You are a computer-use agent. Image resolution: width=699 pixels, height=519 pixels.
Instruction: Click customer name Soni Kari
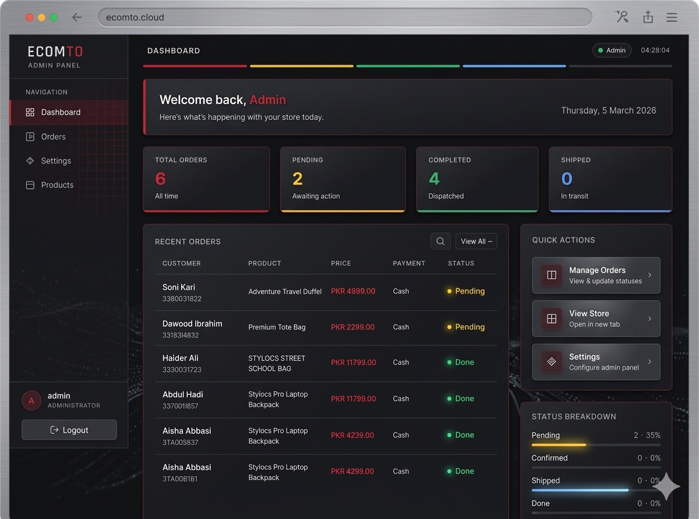(x=179, y=287)
